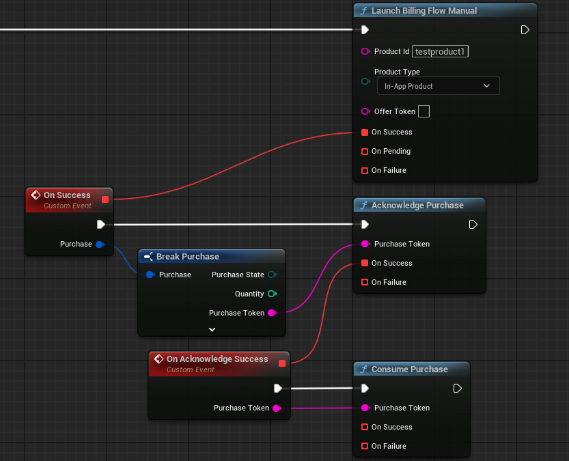Click On Pending delegate pin on Launch Billing
This screenshot has width=569, height=461.
click(365, 152)
